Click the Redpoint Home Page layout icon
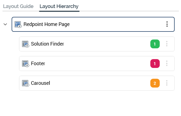 click(x=18, y=24)
